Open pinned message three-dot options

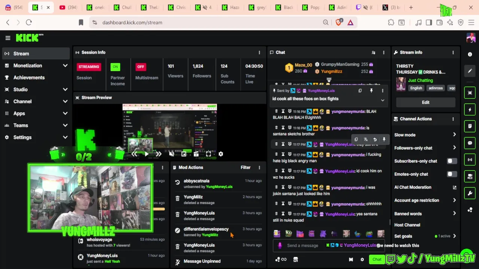coord(382,90)
